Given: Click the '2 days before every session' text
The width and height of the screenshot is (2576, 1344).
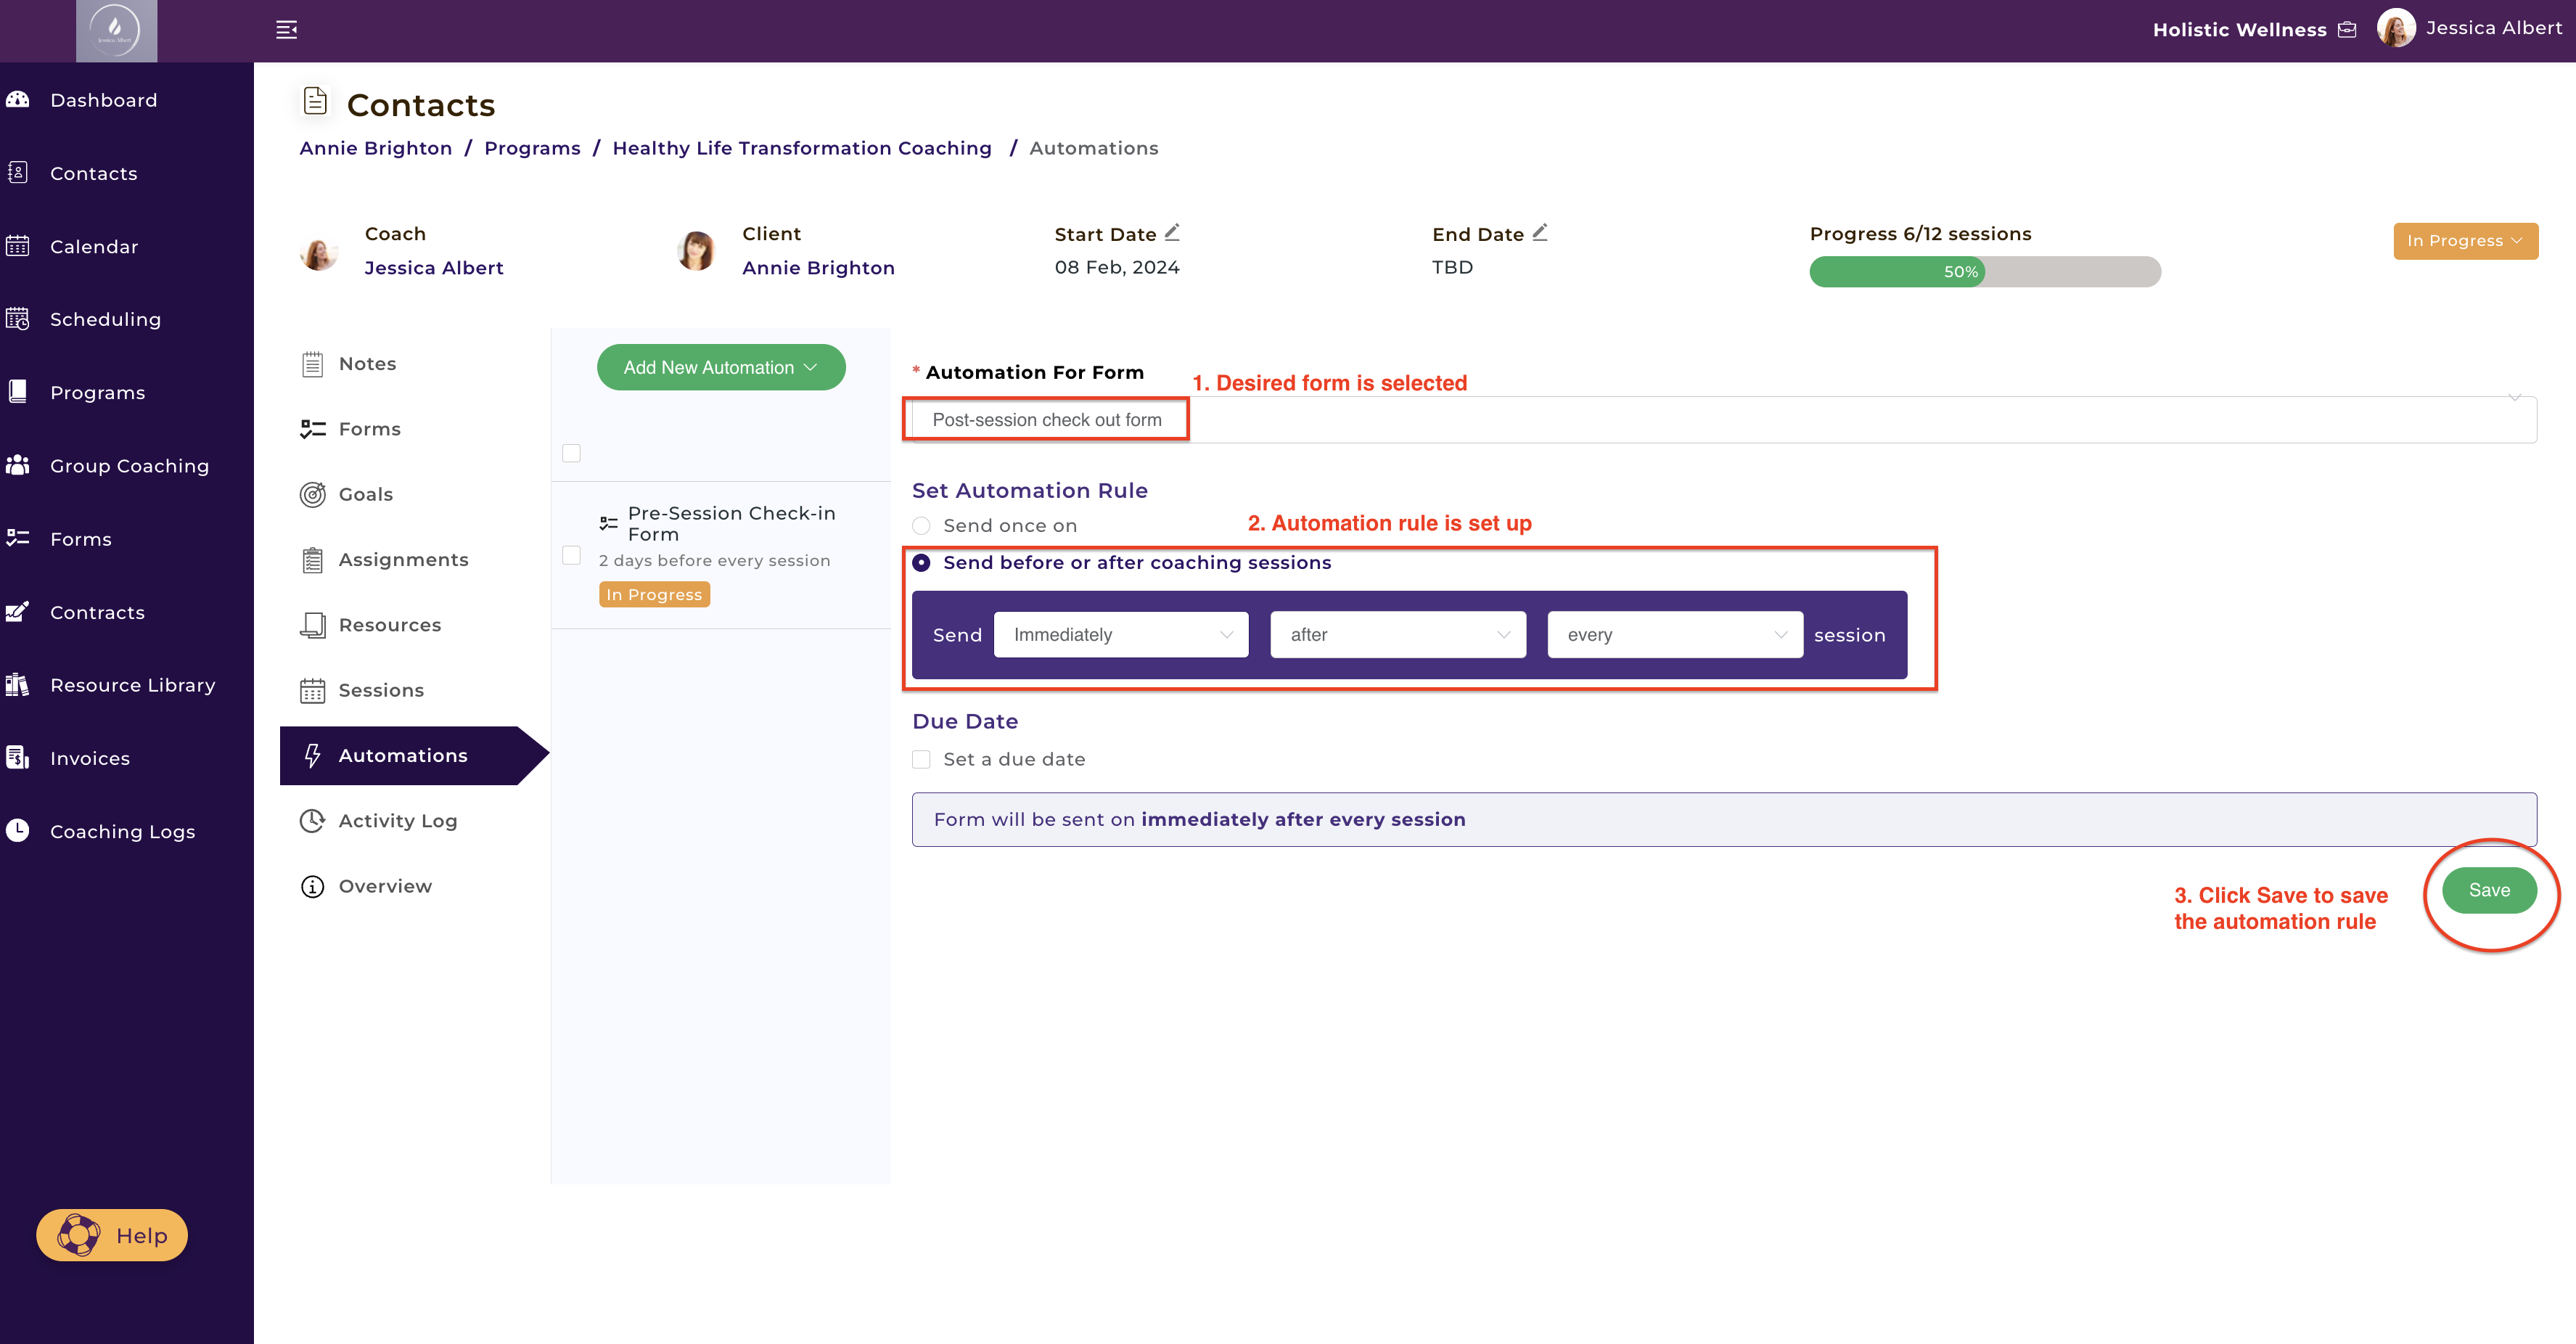Looking at the screenshot, I should pos(714,561).
